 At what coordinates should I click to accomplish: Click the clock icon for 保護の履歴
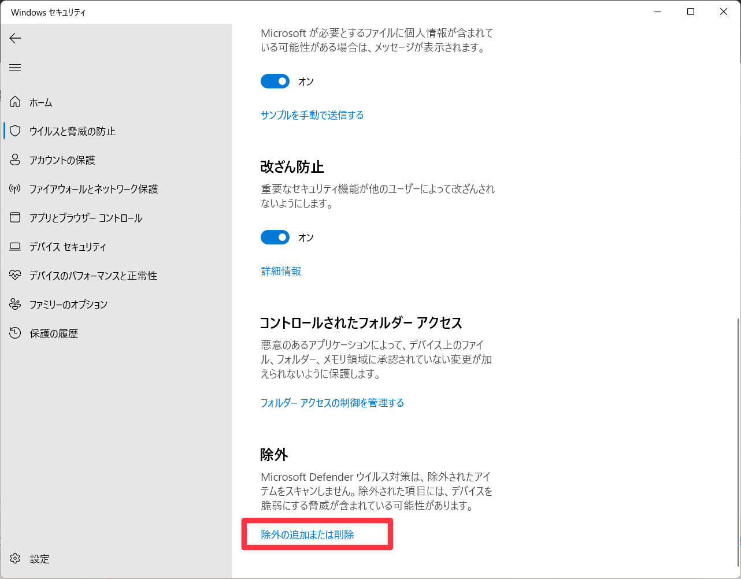coord(15,333)
